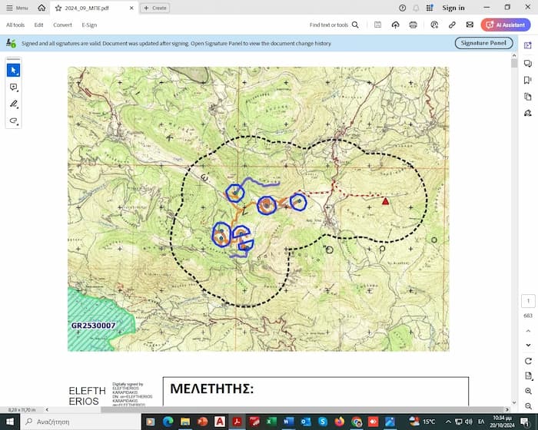
Task: Open the comments panel icon
Action: [528, 64]
